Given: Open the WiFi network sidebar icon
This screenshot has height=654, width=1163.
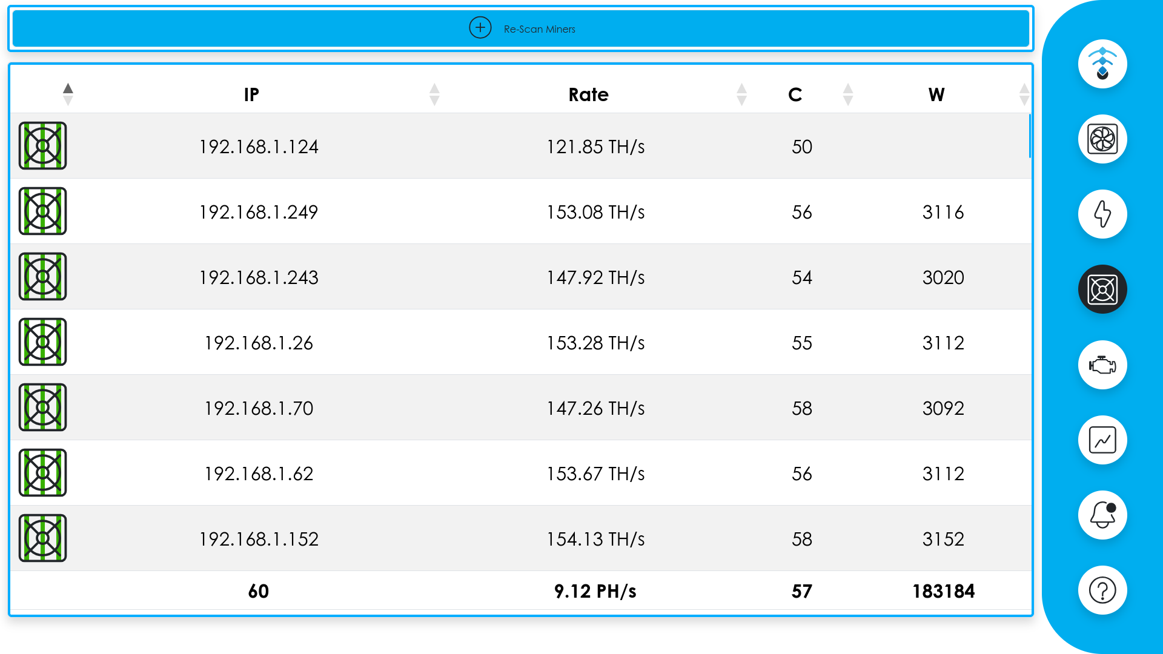Looking at the screenshot, I should click(1102, 64).
